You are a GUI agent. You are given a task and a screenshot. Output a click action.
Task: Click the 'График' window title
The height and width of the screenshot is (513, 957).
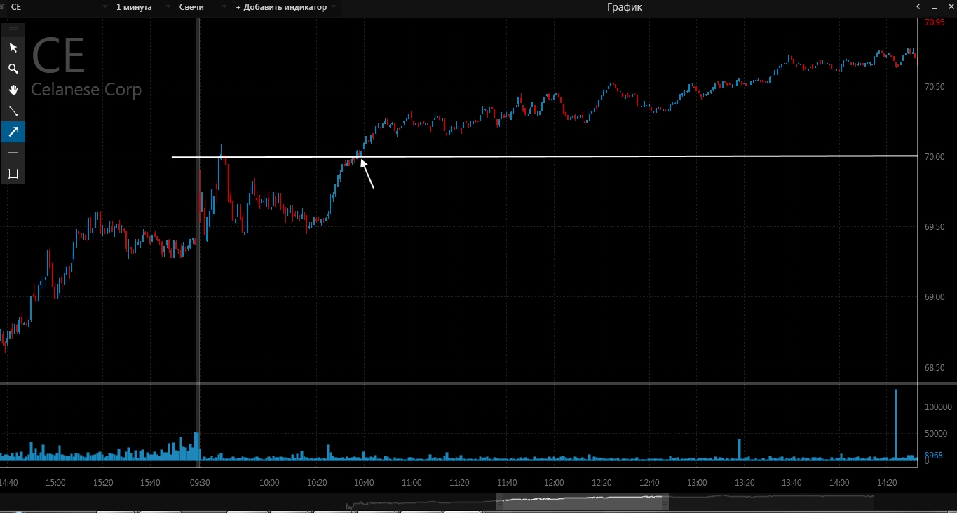click(624, 7)
